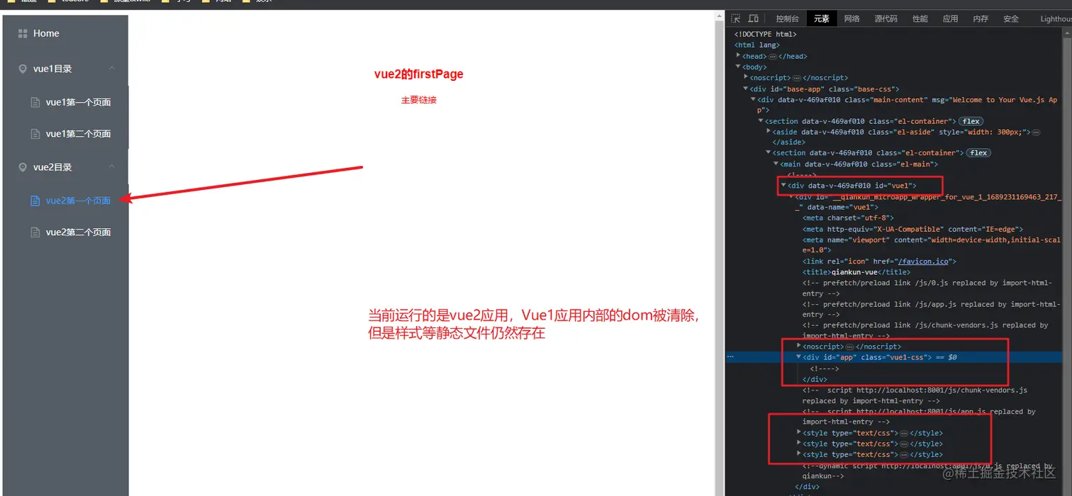Click the 主要链接 link on the page
1072x496 pixels.
tap(419, 101)
